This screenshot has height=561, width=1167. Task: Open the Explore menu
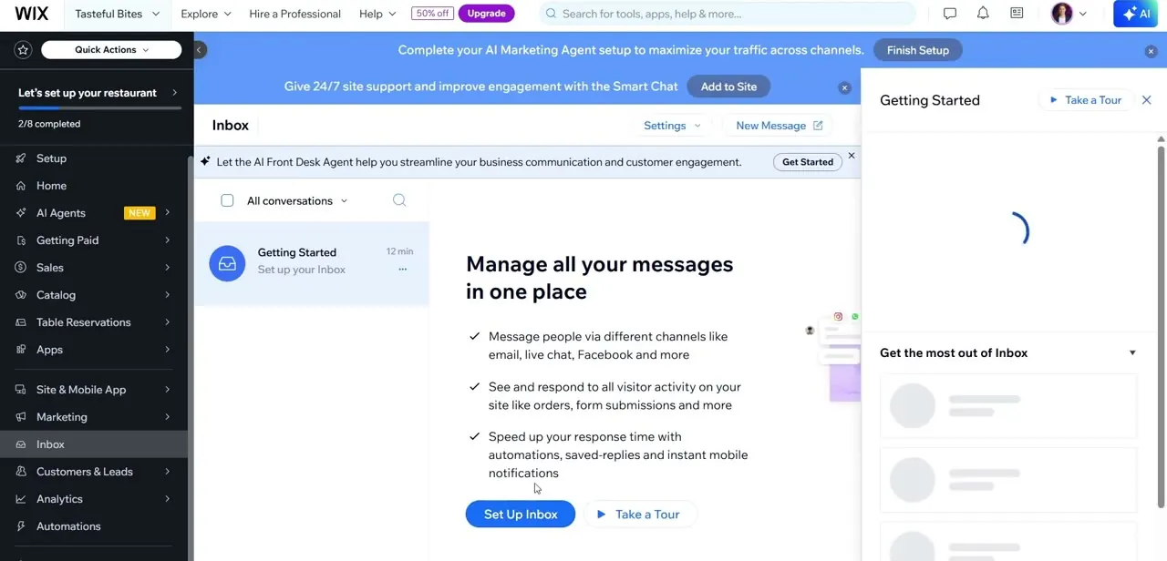(x=206, y=14)
